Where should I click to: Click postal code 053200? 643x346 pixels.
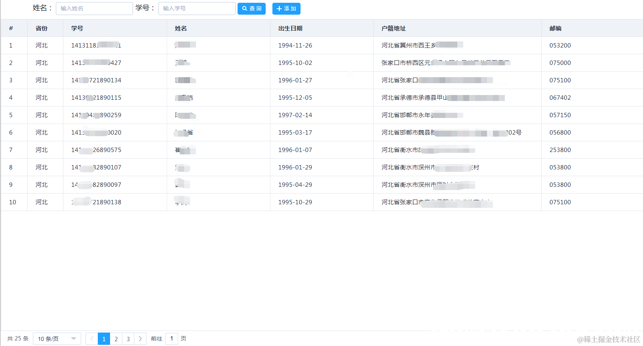coord(560,46)
